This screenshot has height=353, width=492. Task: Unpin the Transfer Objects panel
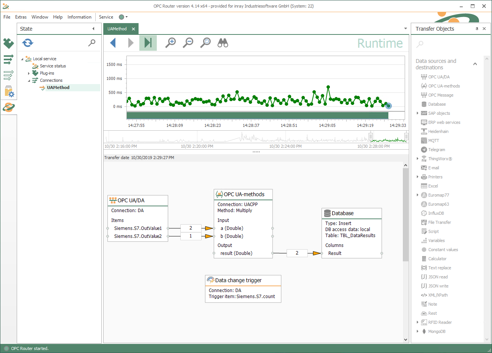477,28
